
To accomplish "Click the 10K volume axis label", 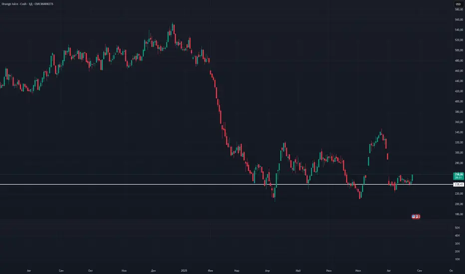I will 458,259.
